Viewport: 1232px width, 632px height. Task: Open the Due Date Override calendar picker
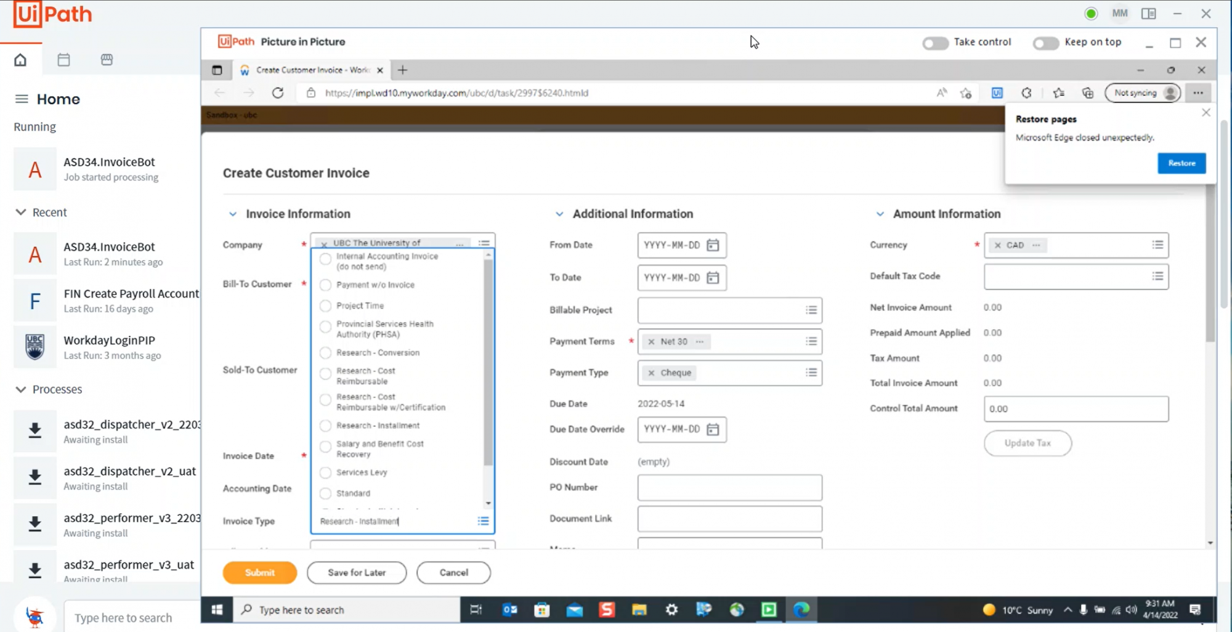click(x=713, y=429)
